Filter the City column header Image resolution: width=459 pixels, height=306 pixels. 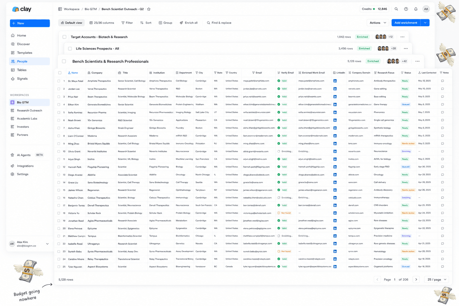click(x=199, y=73)
